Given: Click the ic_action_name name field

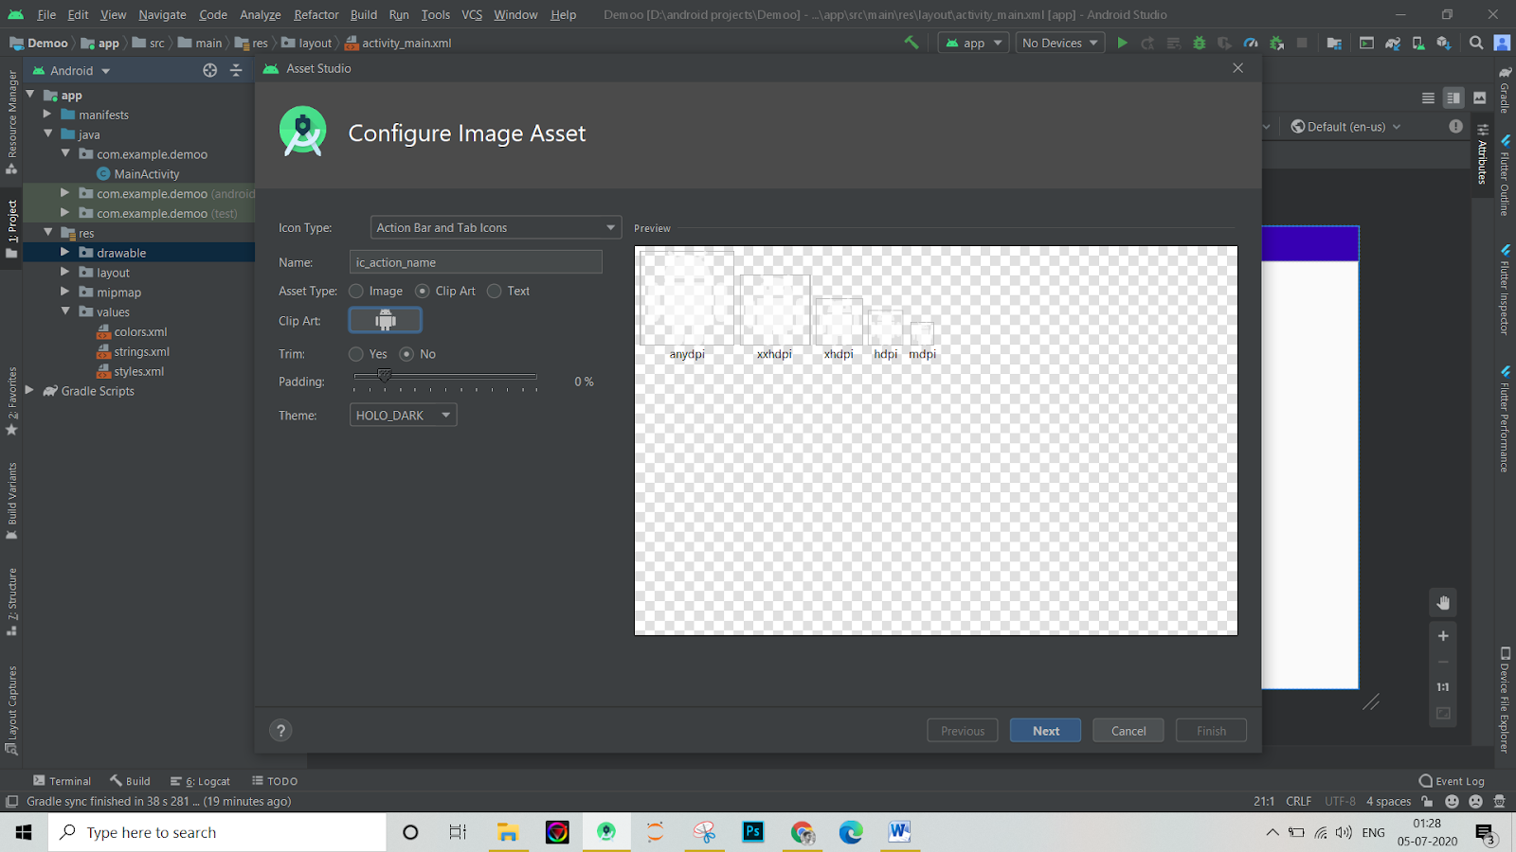Looking at the screenshot, I should [476, 261].
